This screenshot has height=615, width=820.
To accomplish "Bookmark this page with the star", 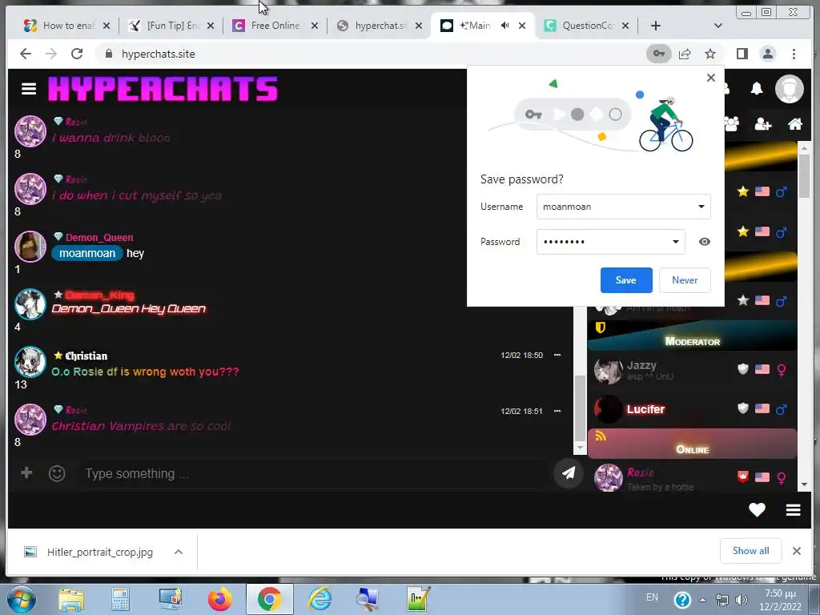I will click(x=709, y=54).
